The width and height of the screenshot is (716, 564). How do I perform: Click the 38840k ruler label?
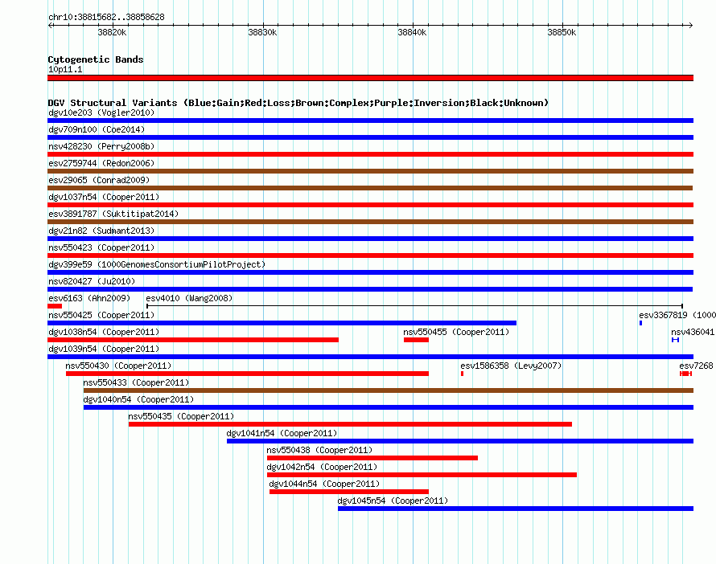tap(412, 32)
